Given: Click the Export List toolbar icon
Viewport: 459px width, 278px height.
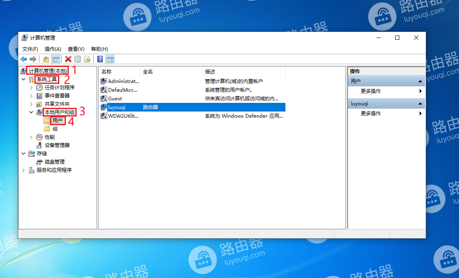Looking at the screenshot, I should pyautogui.click(x=87, y=59).
